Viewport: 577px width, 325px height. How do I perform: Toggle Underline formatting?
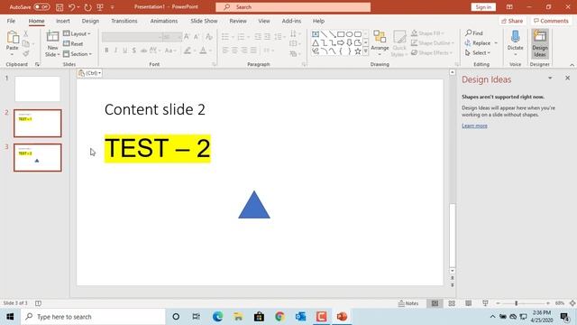[x=124, y=51]
